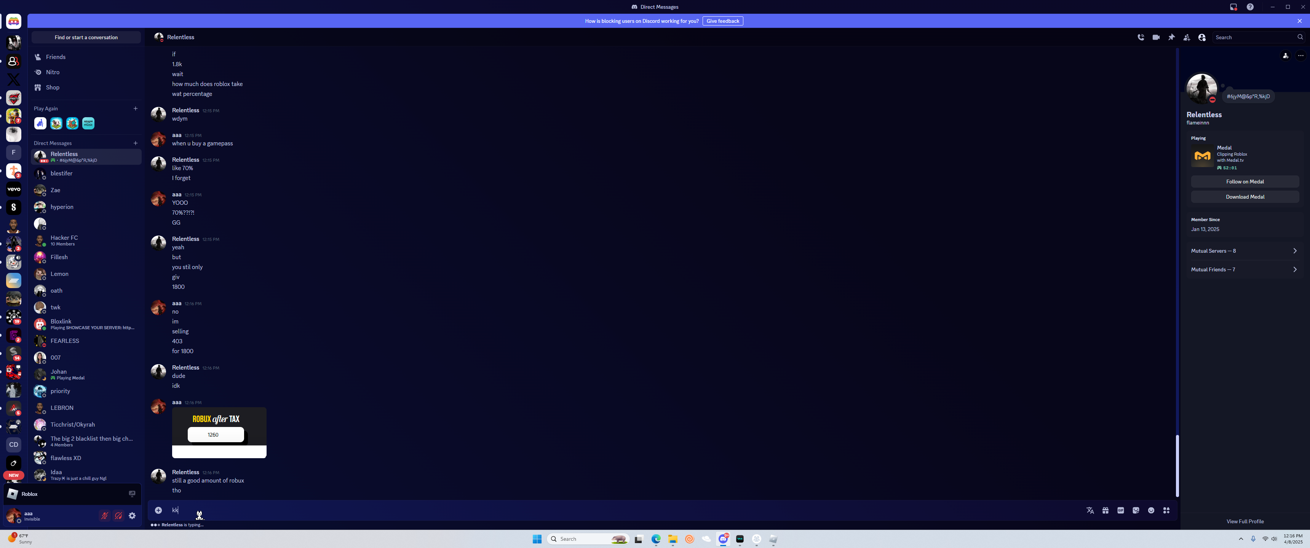
Task: Open the Friends tab
Action: point(56,57)
